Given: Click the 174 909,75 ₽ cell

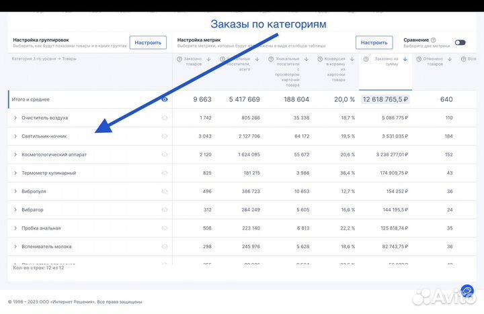Looking at the screenshot, I should pyautogui.click(x=394, y=173).
